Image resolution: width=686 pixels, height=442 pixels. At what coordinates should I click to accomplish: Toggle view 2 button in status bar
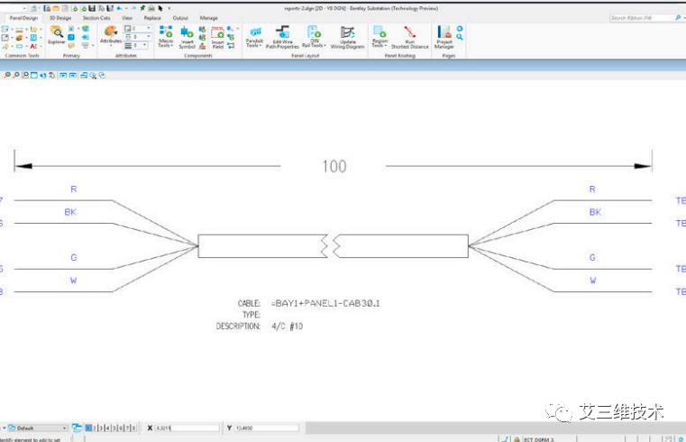pyautogui.click(x=95, y=428)
